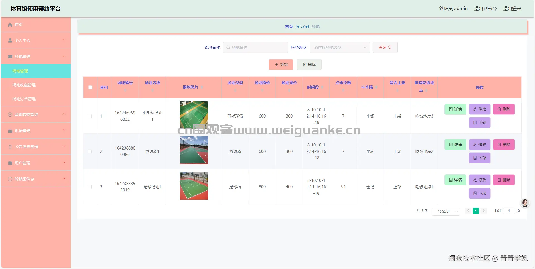
Task: Click the venue icon beside 场地管理 parent menu
Action: (x=10, y=57)
